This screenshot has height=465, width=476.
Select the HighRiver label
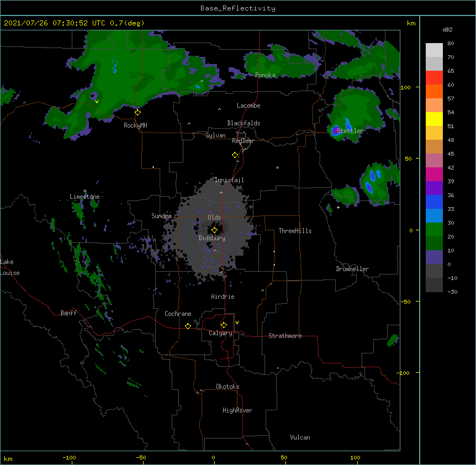click(237, 410)
